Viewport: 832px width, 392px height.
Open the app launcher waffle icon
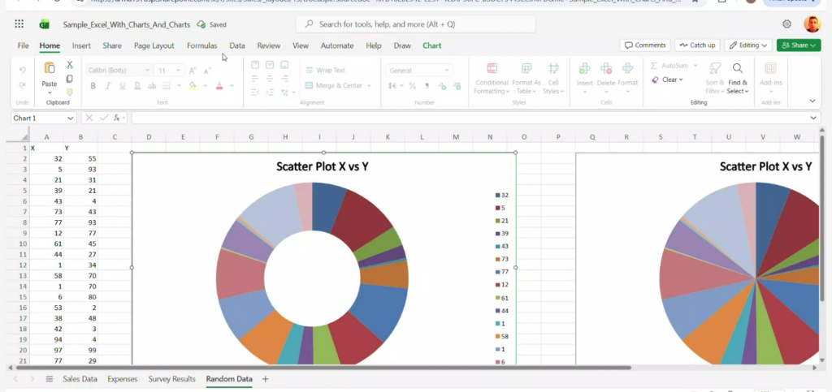coord(19,24)
